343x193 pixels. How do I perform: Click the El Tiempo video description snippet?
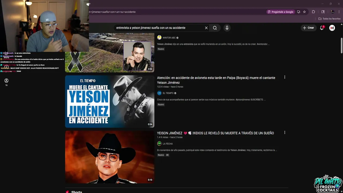click(211, 100)
